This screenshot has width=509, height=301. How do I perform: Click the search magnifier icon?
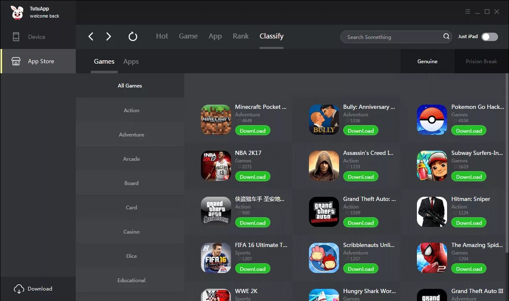point(446,36)
